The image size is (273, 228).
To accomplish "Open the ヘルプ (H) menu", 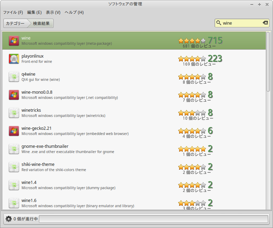I will tap(74, 12).
